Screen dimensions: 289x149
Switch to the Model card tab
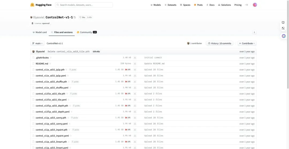coord(40,32)
